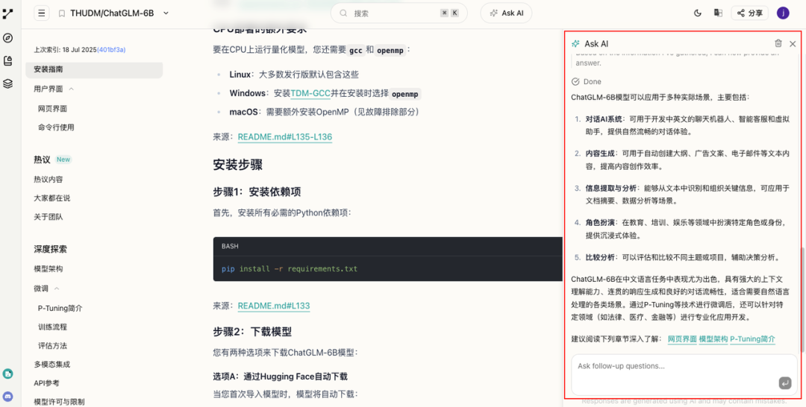Open the user avatar 'j' menu

click(x=783, y=13)
